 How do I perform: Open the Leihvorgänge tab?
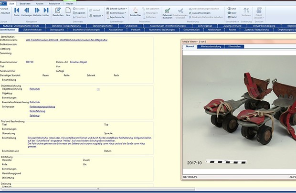(x=205, y=26)
